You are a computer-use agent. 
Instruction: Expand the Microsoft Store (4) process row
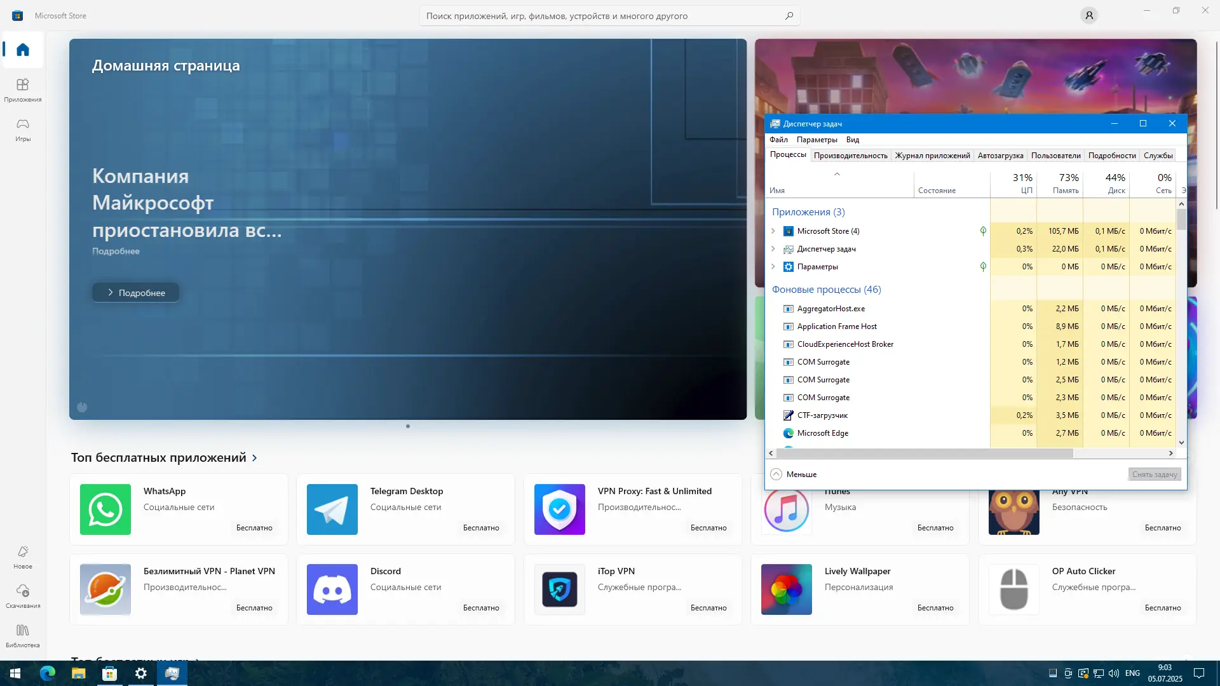(x=773, y=231)
